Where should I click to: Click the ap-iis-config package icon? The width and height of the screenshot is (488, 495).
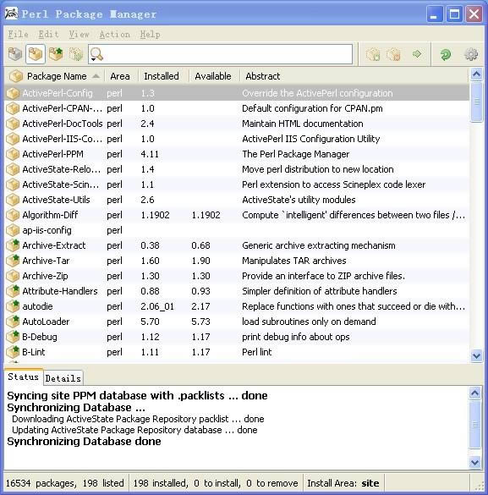13,230
